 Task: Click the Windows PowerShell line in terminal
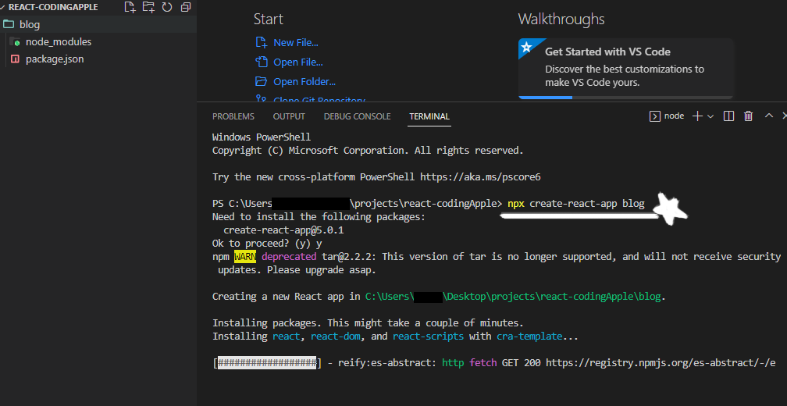(262, 137)
